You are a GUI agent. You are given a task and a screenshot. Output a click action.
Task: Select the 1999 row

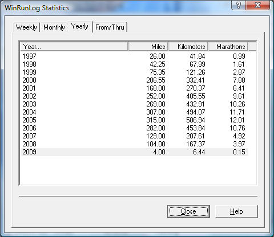click(135, 72)
